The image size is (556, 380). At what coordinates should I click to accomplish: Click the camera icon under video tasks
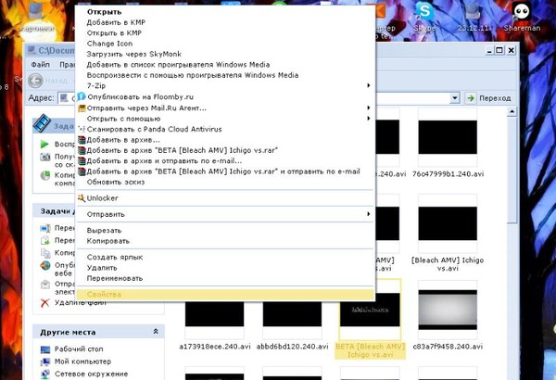point(45,157)
